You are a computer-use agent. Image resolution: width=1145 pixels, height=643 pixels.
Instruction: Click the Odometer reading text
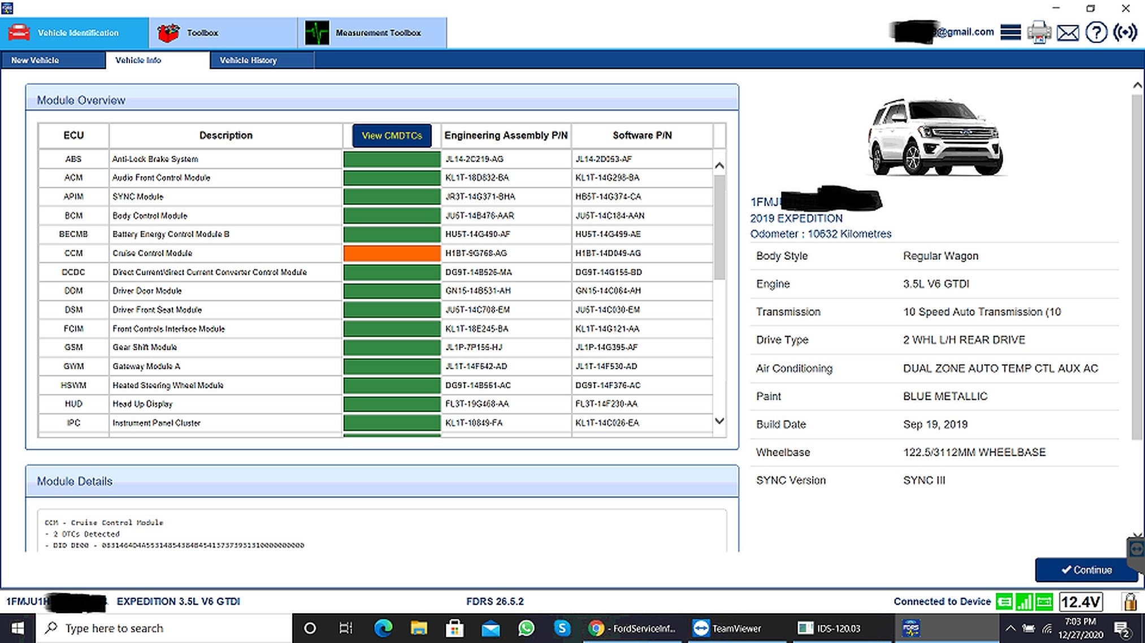(821, 234)
